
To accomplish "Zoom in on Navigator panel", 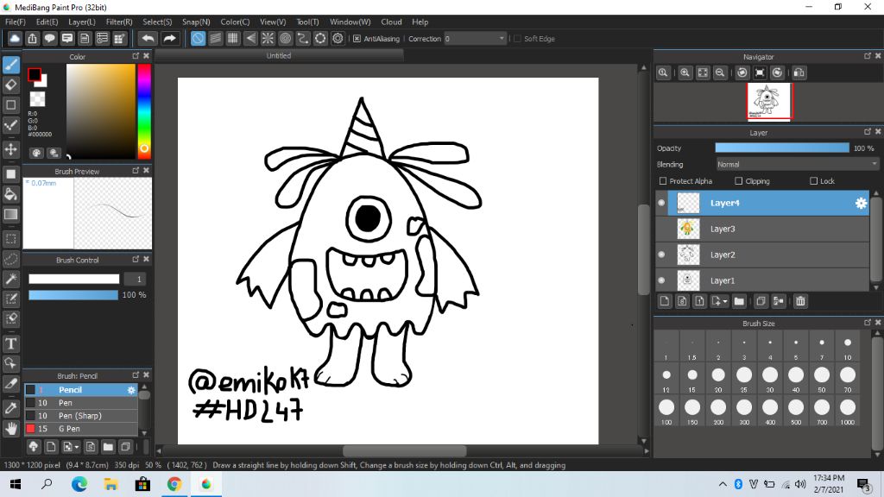I will point(685,72).
